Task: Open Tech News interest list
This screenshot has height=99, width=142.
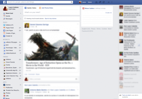Action: coord(9,50)
